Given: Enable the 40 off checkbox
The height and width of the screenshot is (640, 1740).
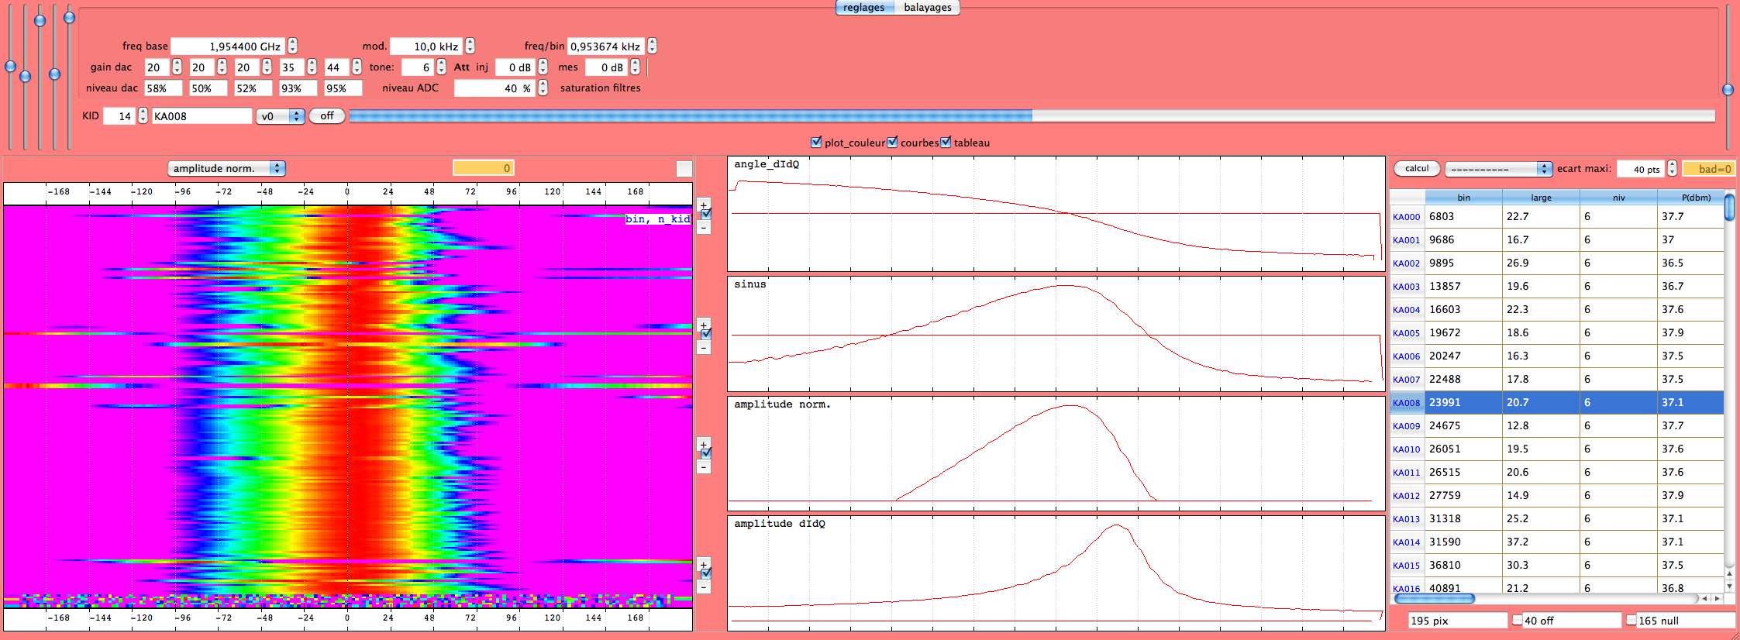Looking at the screenshot, I should pyautogui.click(x=1518, y=621).
